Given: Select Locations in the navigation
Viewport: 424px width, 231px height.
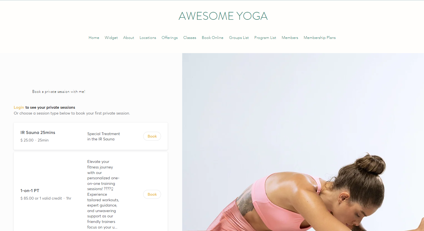Looking at the screenshot, I should tap(148, 38).
